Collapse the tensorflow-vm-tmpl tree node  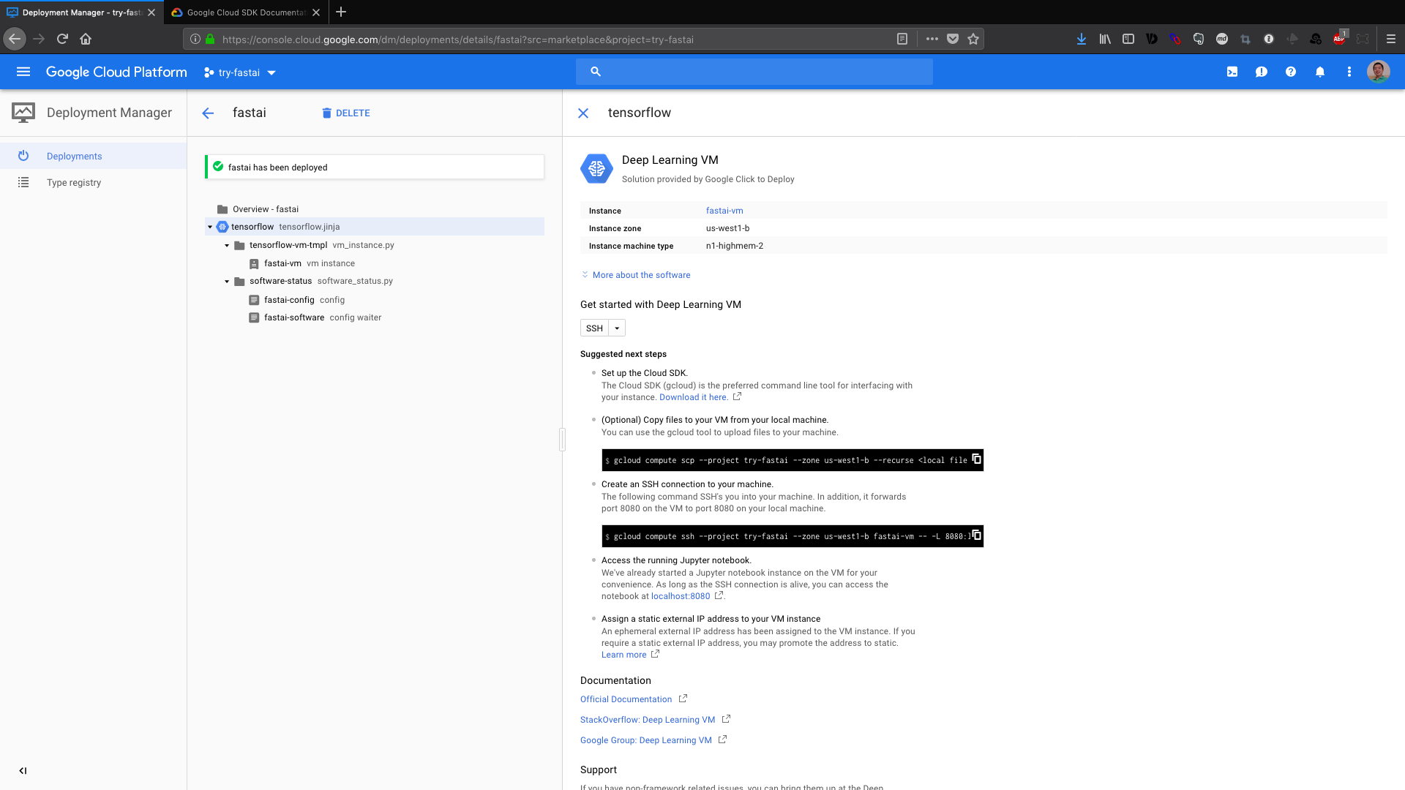[227, 246]
